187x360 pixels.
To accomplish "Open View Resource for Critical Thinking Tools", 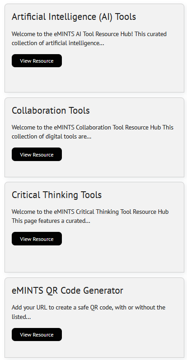I will [x=37, y=239].
